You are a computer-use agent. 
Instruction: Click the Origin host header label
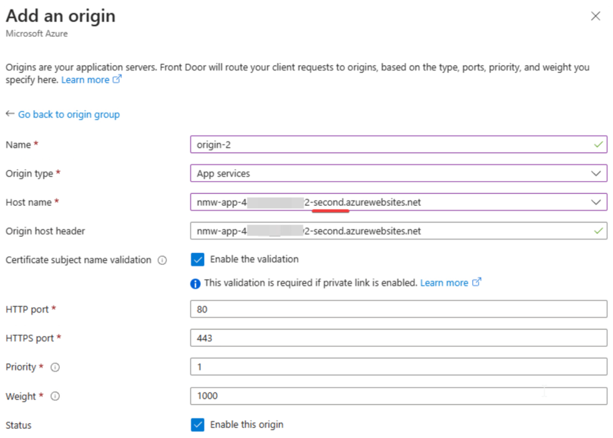(x=45, y=231)
